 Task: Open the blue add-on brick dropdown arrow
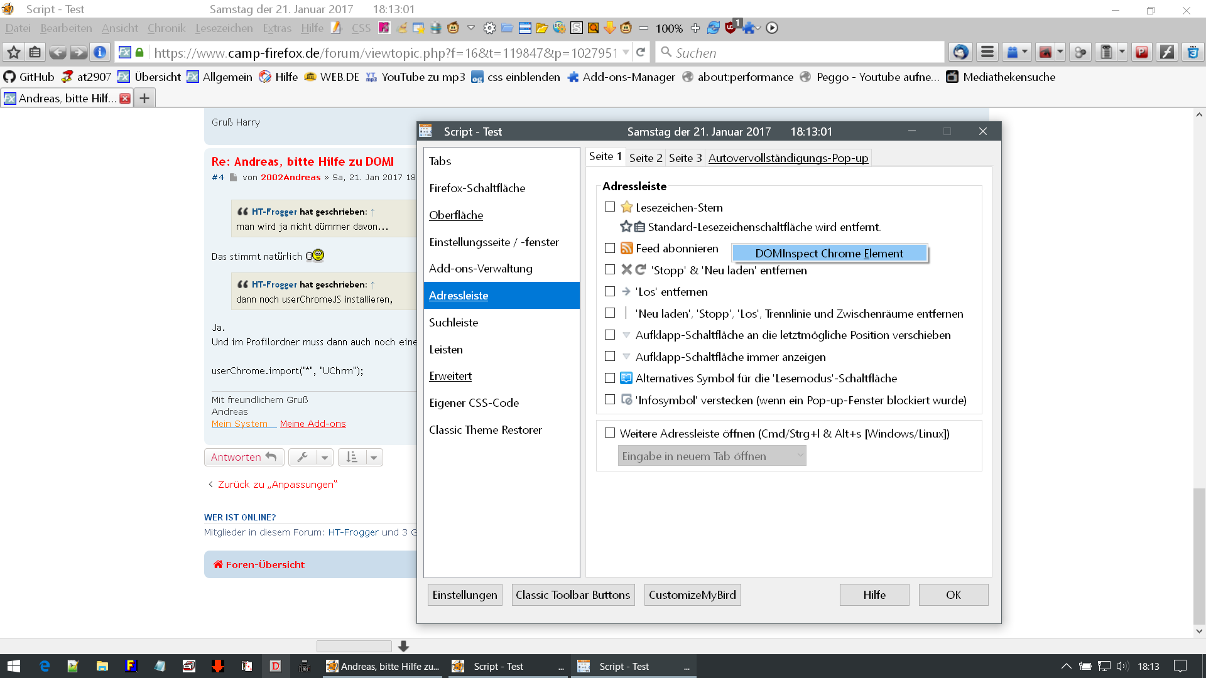click(1025, 53)
